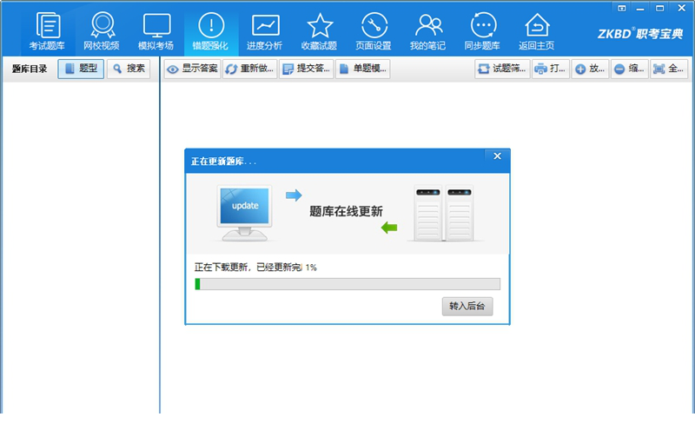695x430 pixels.
Task: Toggle 显示答案 show answers
Action: pos(192,69)
